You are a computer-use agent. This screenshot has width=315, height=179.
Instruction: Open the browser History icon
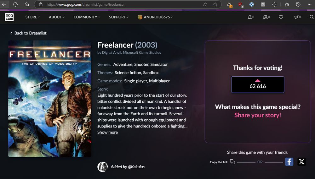point(298,4)
